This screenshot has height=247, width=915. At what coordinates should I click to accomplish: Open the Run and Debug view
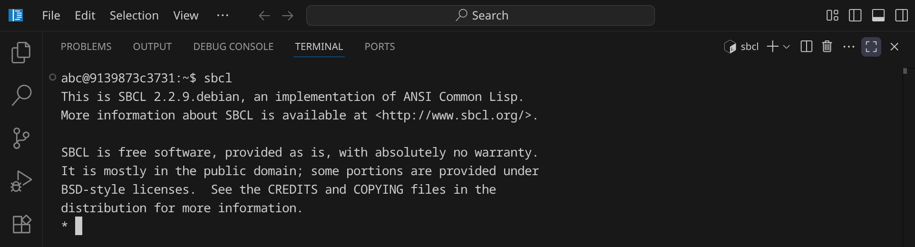pos(21,181)
